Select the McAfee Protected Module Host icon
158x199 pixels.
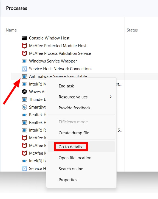[x=24, y=46]
